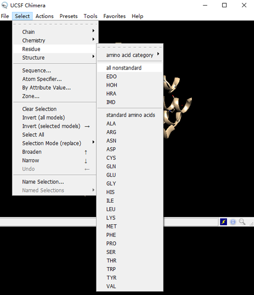The image size is (254, 295).
Task: Click the magnifying glass icon in status bar
Action: coord(242,222)
